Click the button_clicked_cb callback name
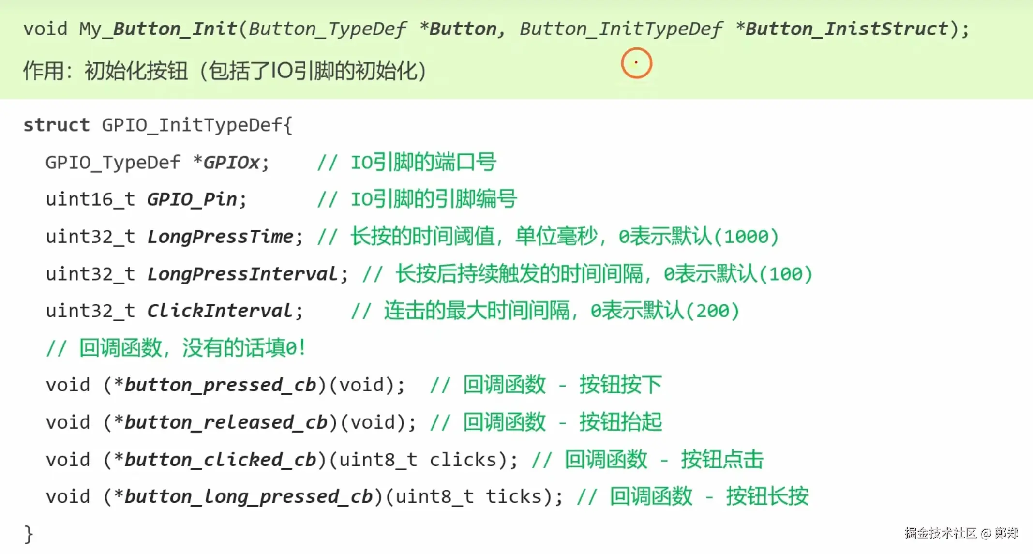This screenshot has height=554, width=1033. (x=220, y=460)
